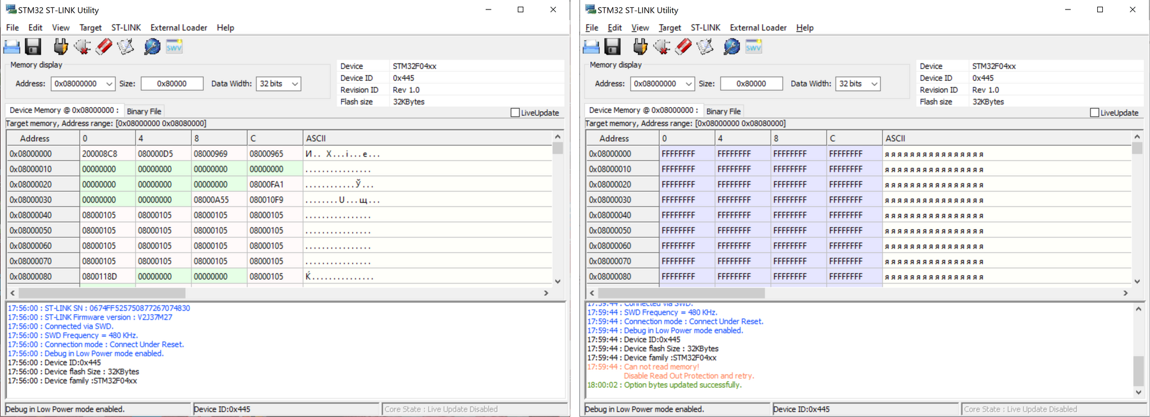1150x417 pixels.
Task: Click Program verify icon in right window
Action: pyautogui.click(x=705, y=47)
